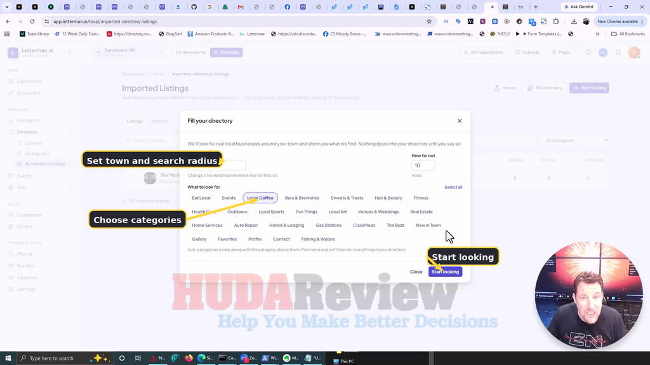The image size is (650, 365).
Task: Select the Favorites category chip
Action: click(227, 239)
